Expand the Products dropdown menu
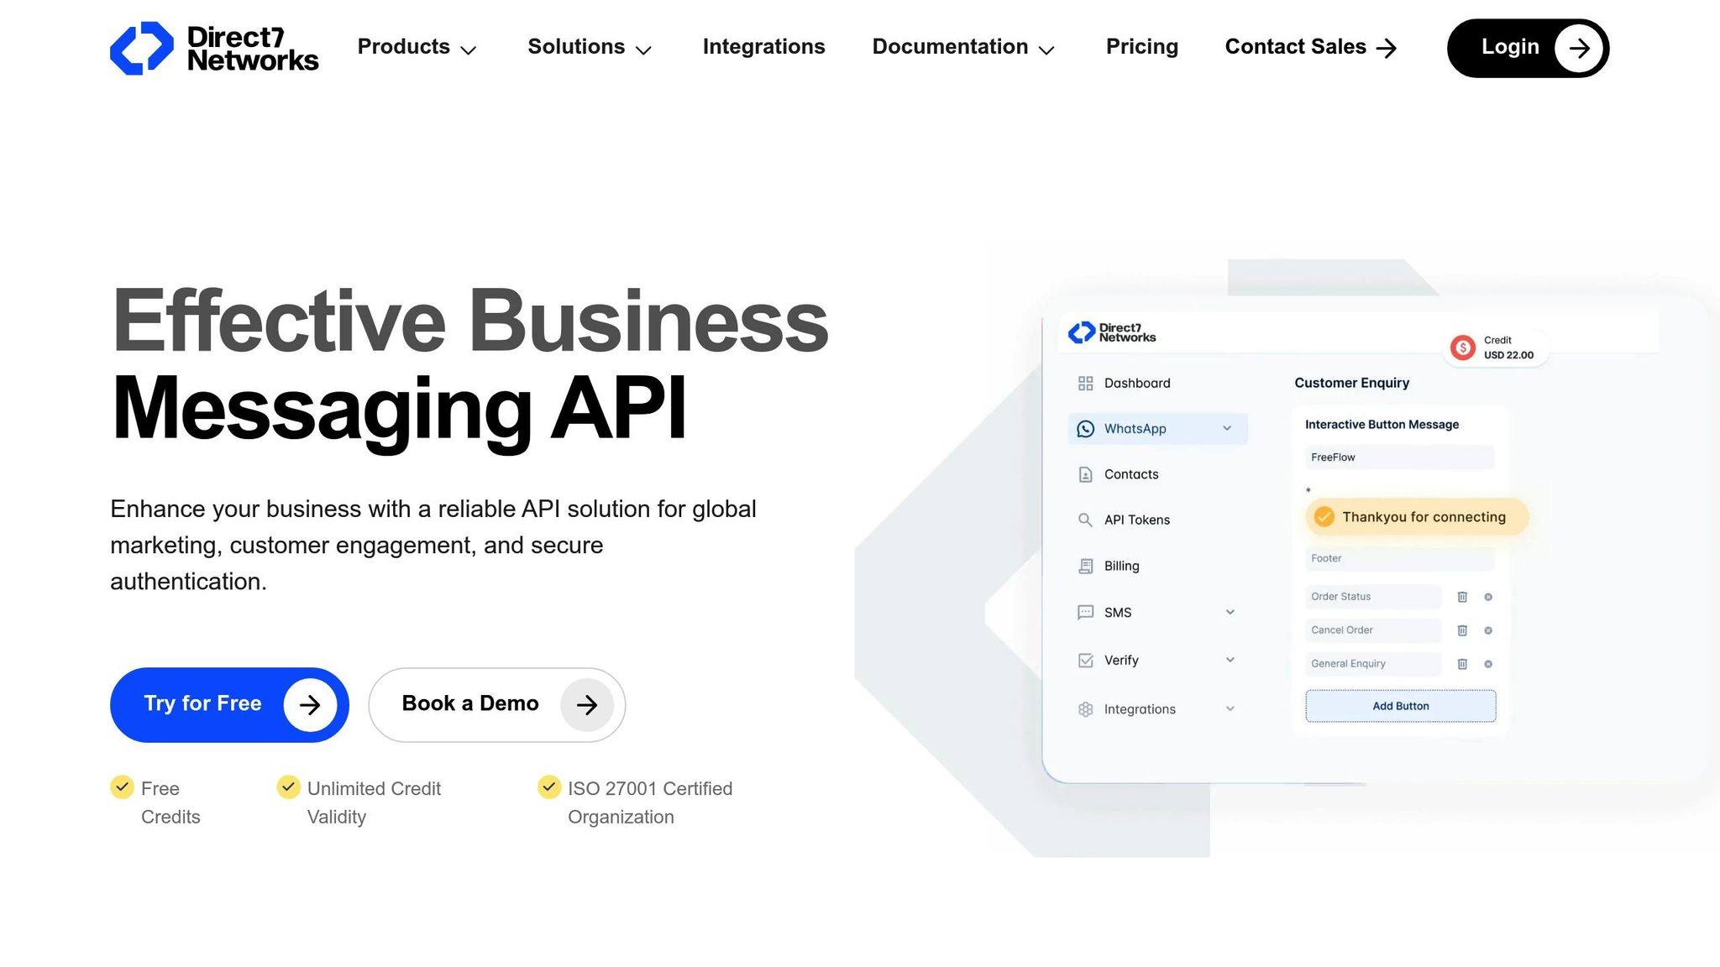The image size is (1720, 967). coord(417,48)
